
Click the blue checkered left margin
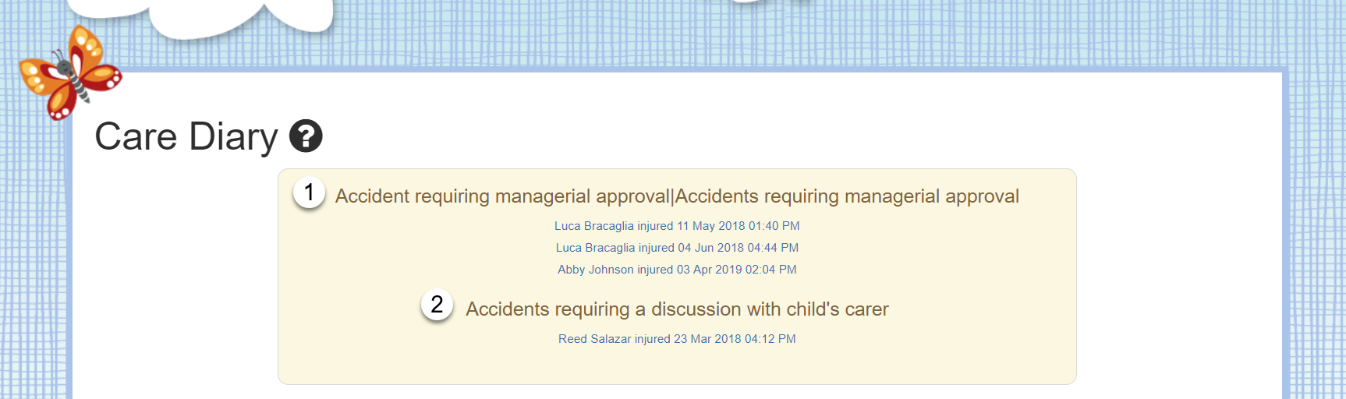(35, 273)
